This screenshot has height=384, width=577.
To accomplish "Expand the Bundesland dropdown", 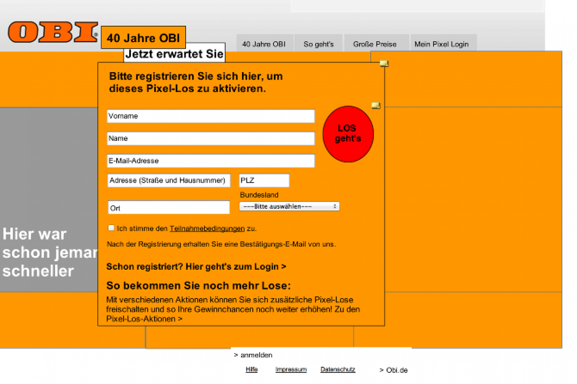I will (289, 206).
